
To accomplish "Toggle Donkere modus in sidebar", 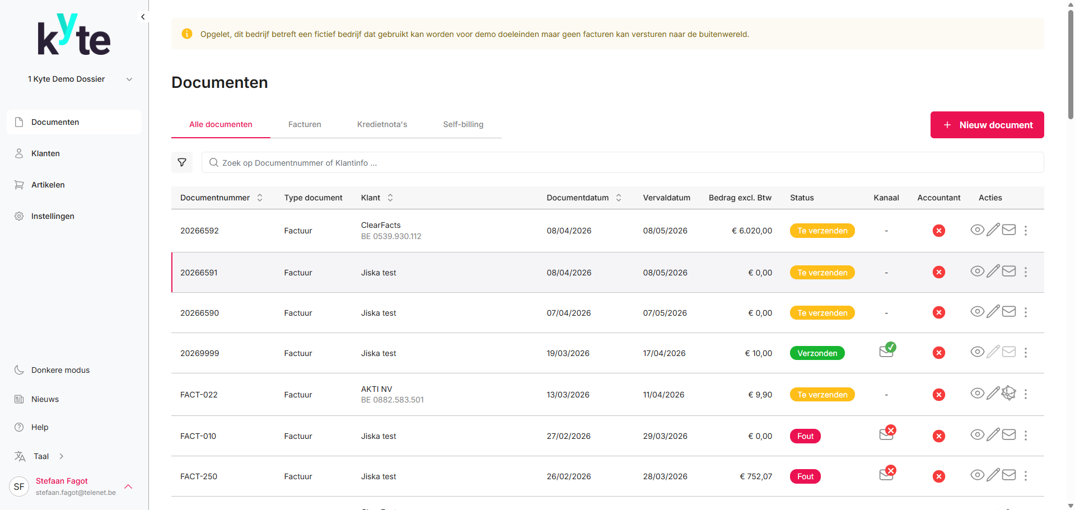I will 60,370.
